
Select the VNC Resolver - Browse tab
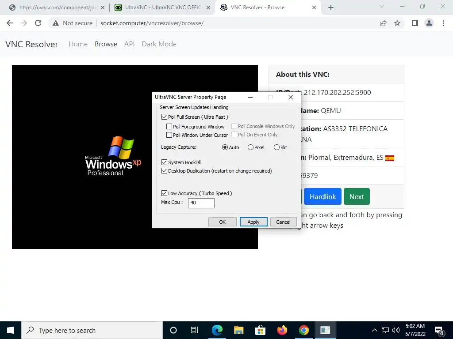[268, 8]
